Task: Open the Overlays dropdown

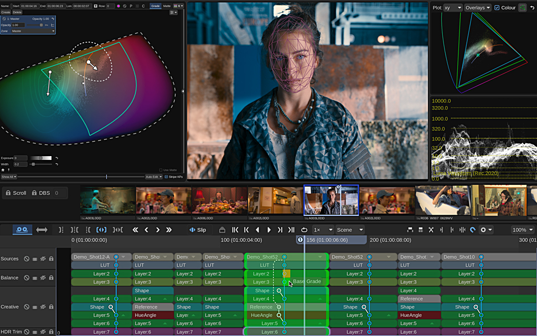Action: [x=478, y=8]
